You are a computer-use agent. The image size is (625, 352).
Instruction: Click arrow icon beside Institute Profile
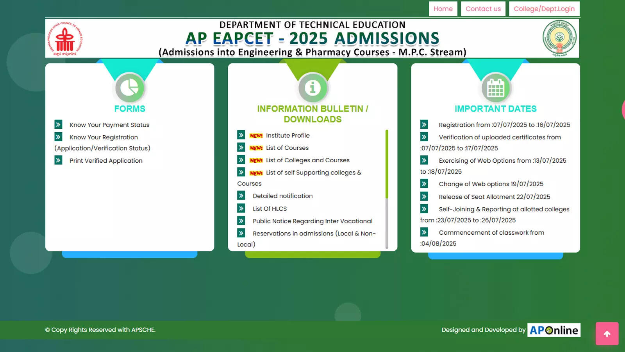tap(241, 135)
